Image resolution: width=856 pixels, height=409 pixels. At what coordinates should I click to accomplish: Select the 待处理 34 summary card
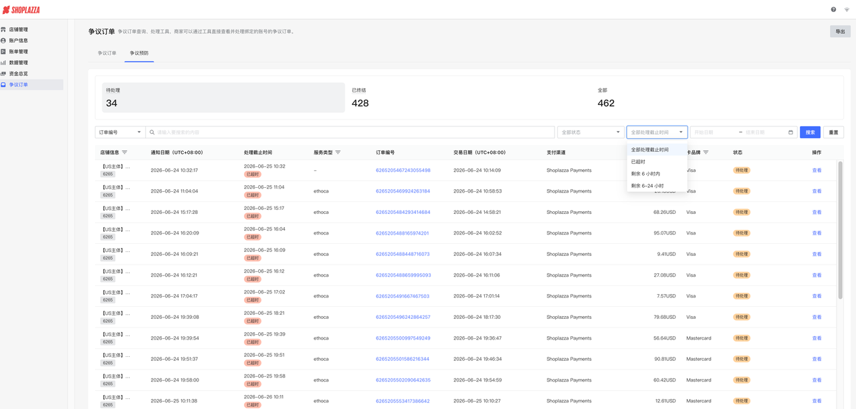[223, 98]
